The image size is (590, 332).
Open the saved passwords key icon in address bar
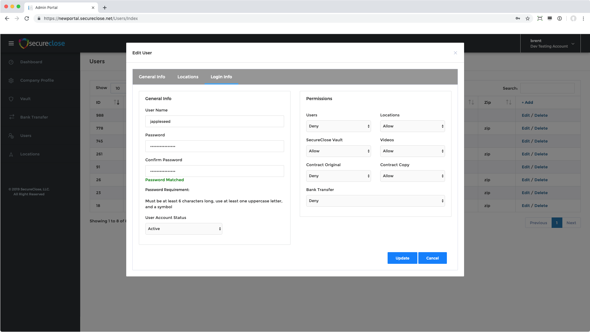518,18
